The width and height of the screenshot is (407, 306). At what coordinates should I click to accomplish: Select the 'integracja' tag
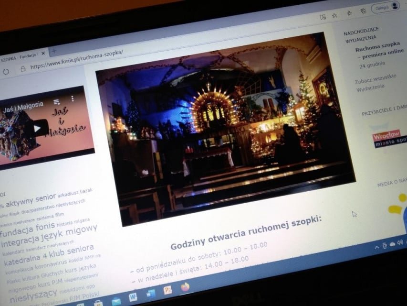click(21, 242)
